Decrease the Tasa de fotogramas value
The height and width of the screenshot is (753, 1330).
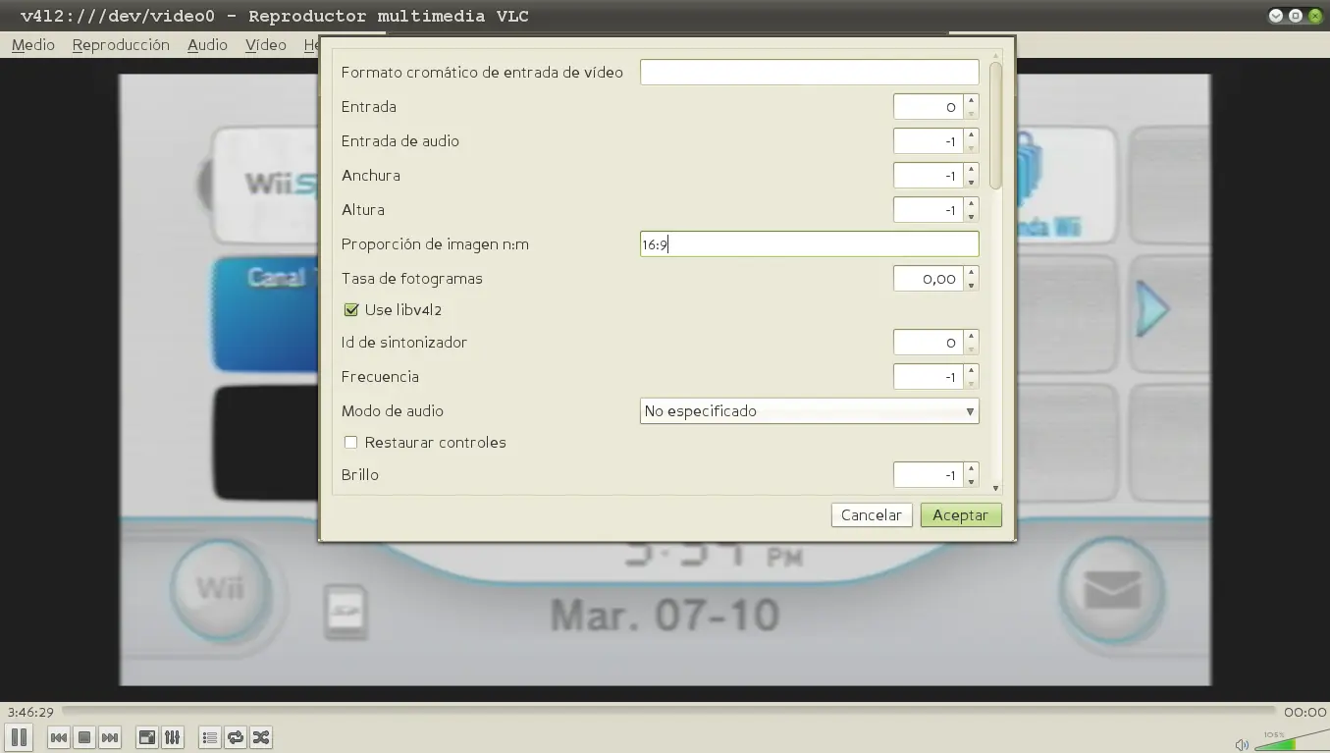click(x=971, y=286)
